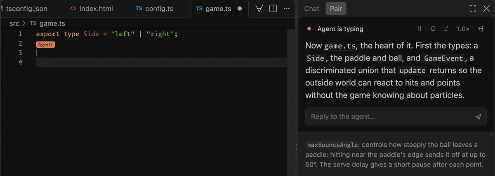Switch to the config.ts editor tab

[x=154, y=9]
